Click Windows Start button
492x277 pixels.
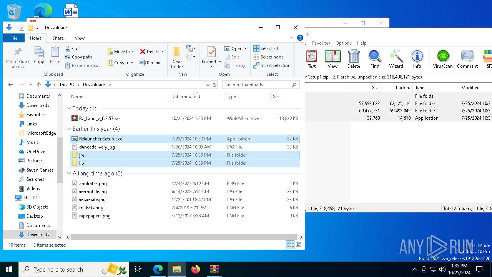tap(9, 269)
